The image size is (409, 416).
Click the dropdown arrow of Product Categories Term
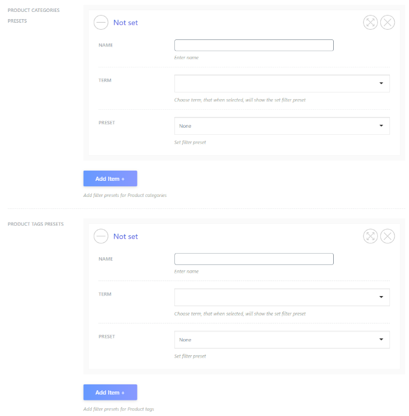point(381,84)
